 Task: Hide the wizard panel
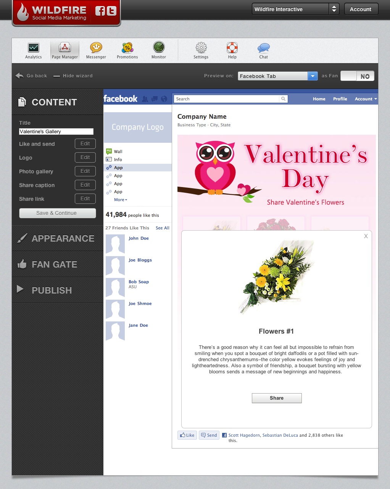point(73,76)
